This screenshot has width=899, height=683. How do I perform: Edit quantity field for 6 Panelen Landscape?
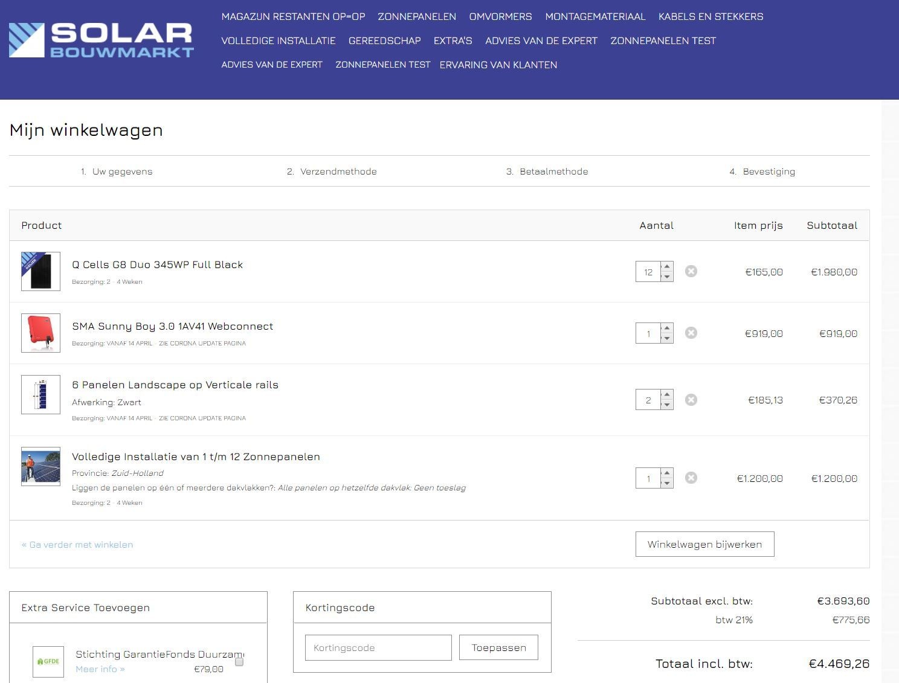(648, 400)
